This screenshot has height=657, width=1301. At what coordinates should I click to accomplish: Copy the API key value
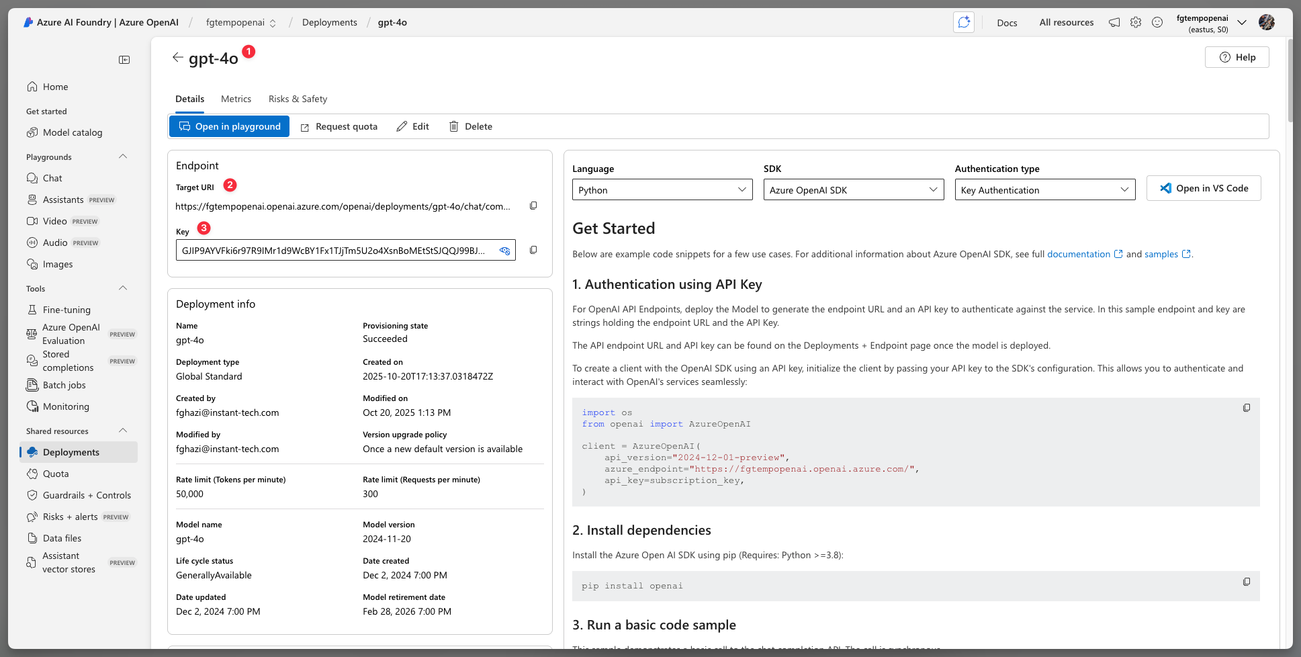click(533, 250)
